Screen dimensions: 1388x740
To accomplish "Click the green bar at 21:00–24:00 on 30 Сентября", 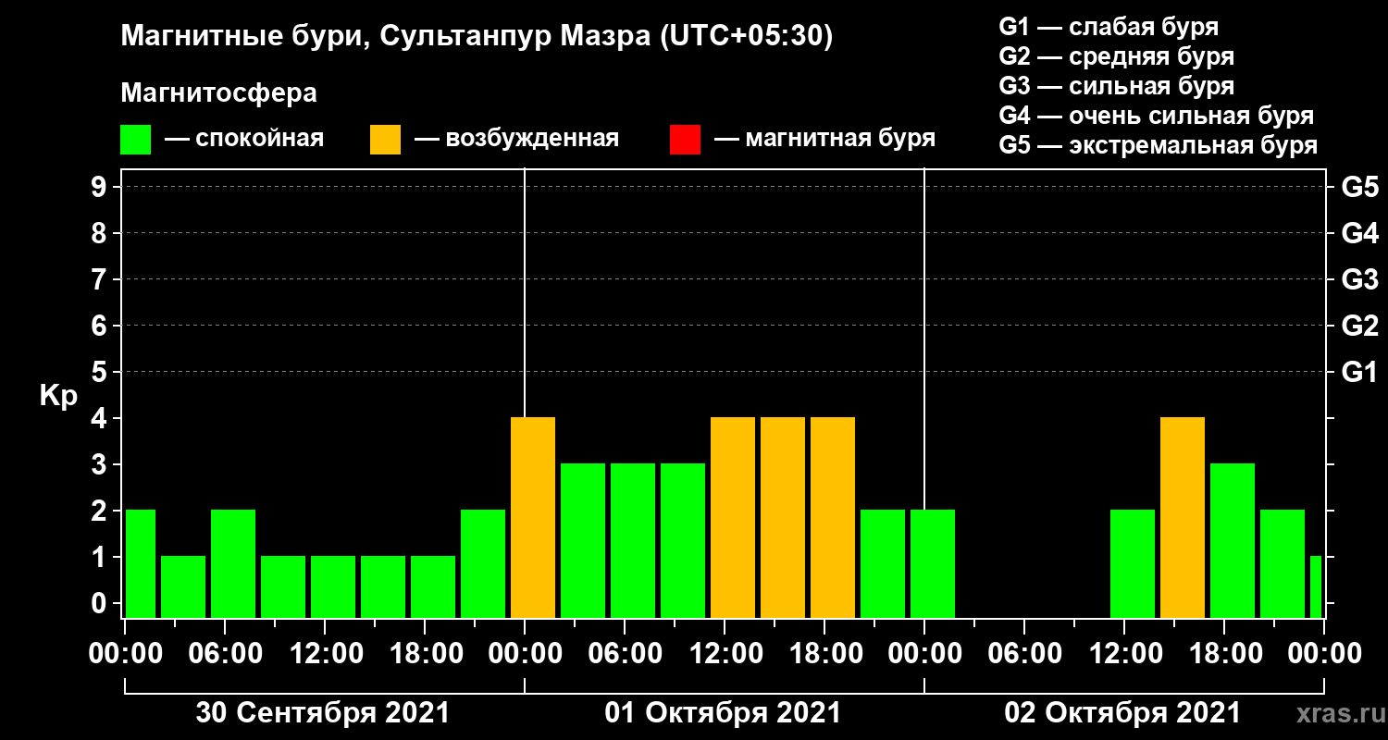I will [483, 563].
